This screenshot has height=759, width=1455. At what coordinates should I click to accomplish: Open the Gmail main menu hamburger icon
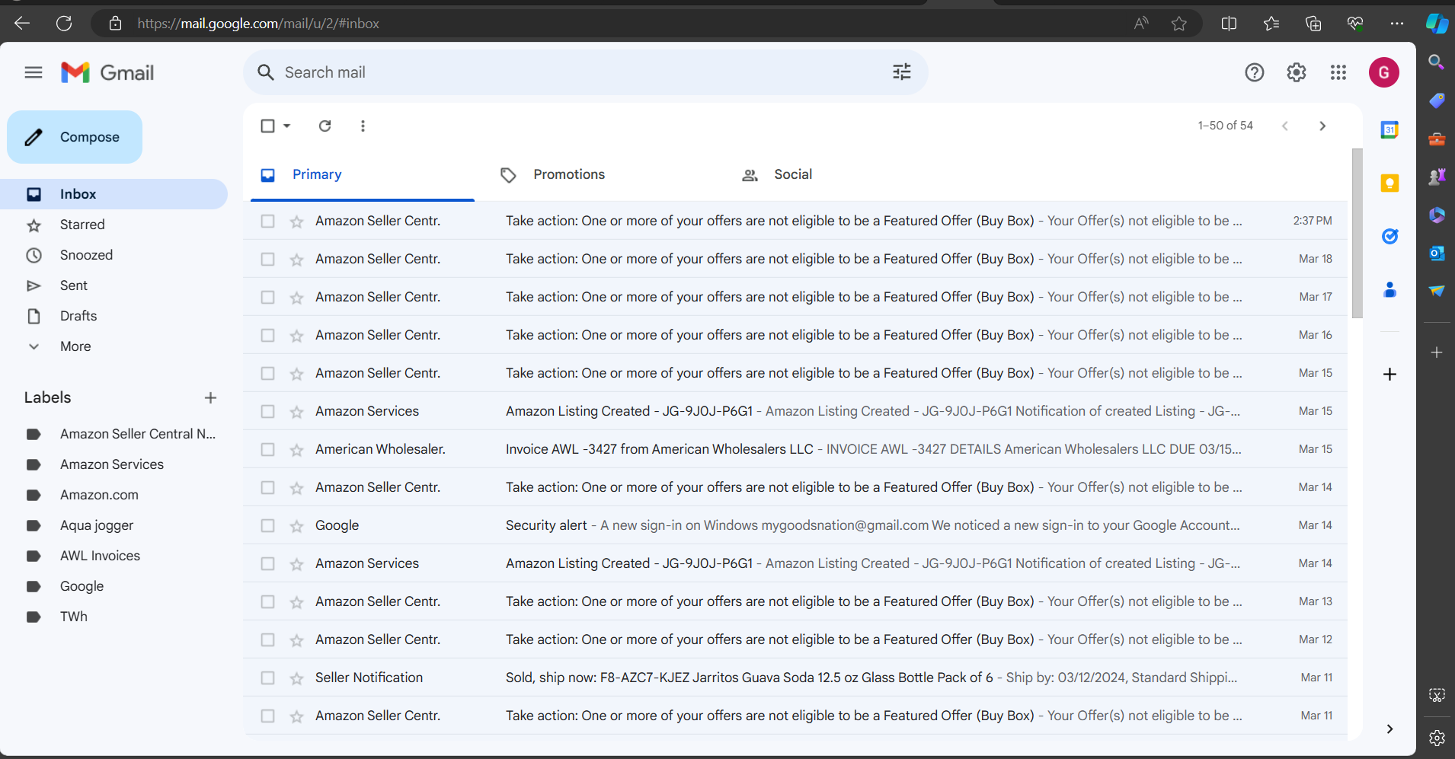click(34, 72)
